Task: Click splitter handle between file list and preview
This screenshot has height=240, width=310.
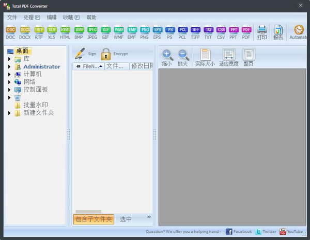Action: coord(155,135)
